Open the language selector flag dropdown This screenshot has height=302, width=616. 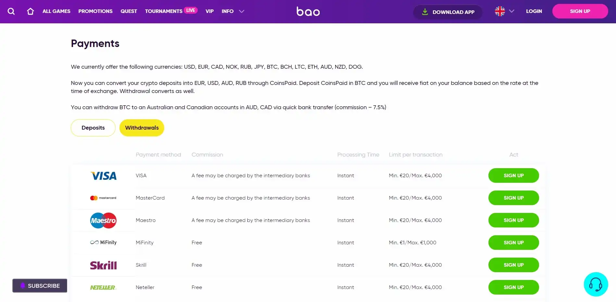point(504,11)
